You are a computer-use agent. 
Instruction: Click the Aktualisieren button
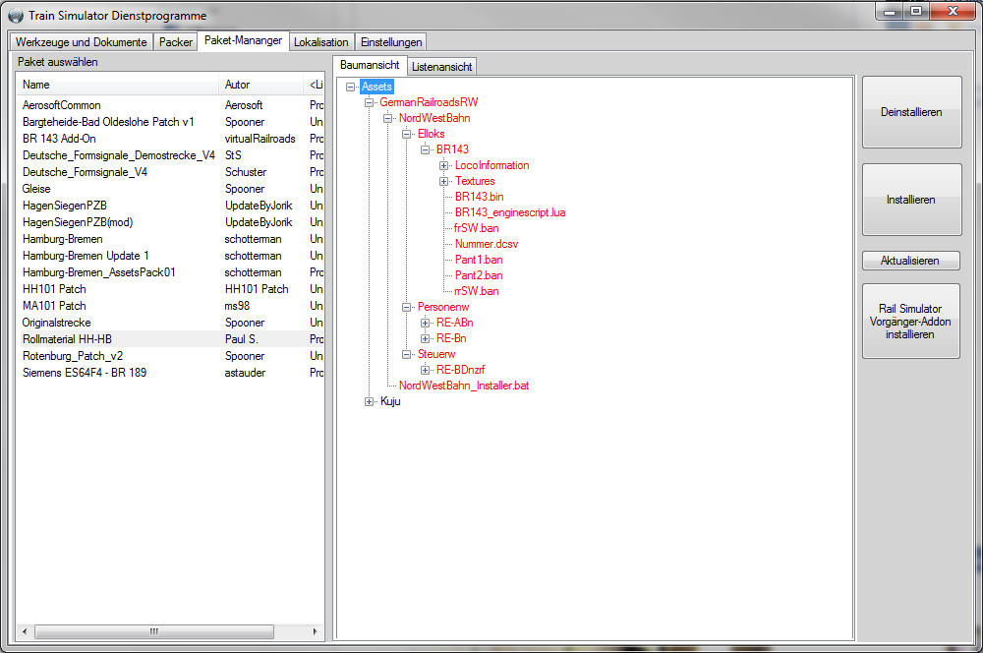tap(910, 261)
